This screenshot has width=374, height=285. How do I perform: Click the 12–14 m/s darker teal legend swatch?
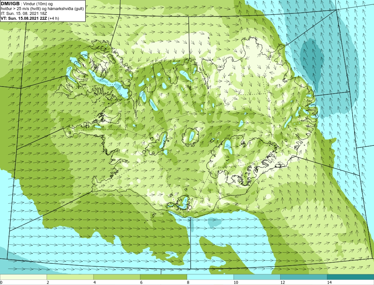[x=304, y=277]
